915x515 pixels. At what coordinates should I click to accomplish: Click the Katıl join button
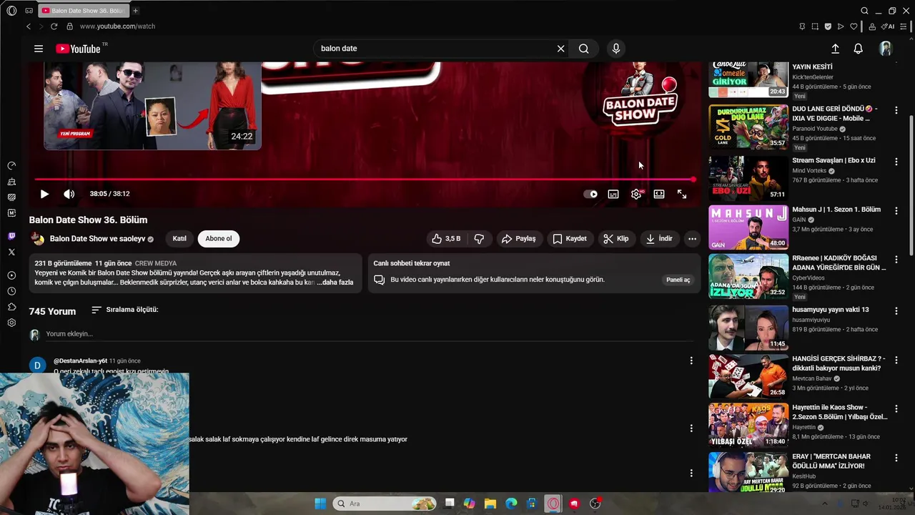pos(179,239)
